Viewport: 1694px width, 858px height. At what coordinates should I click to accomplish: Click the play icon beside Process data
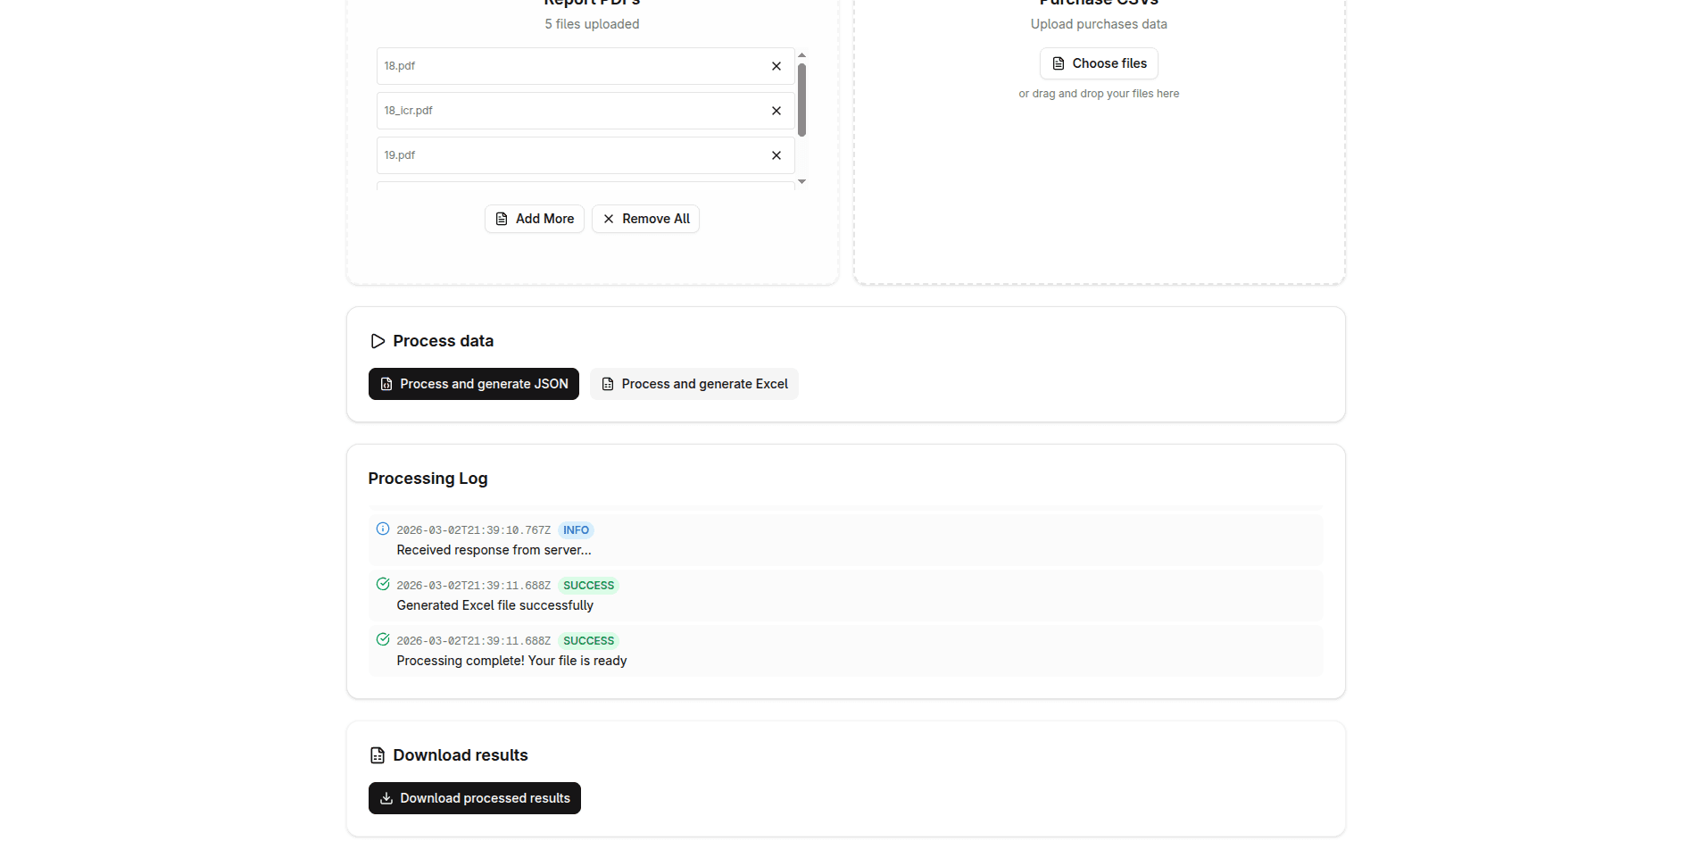pos(378,341)
